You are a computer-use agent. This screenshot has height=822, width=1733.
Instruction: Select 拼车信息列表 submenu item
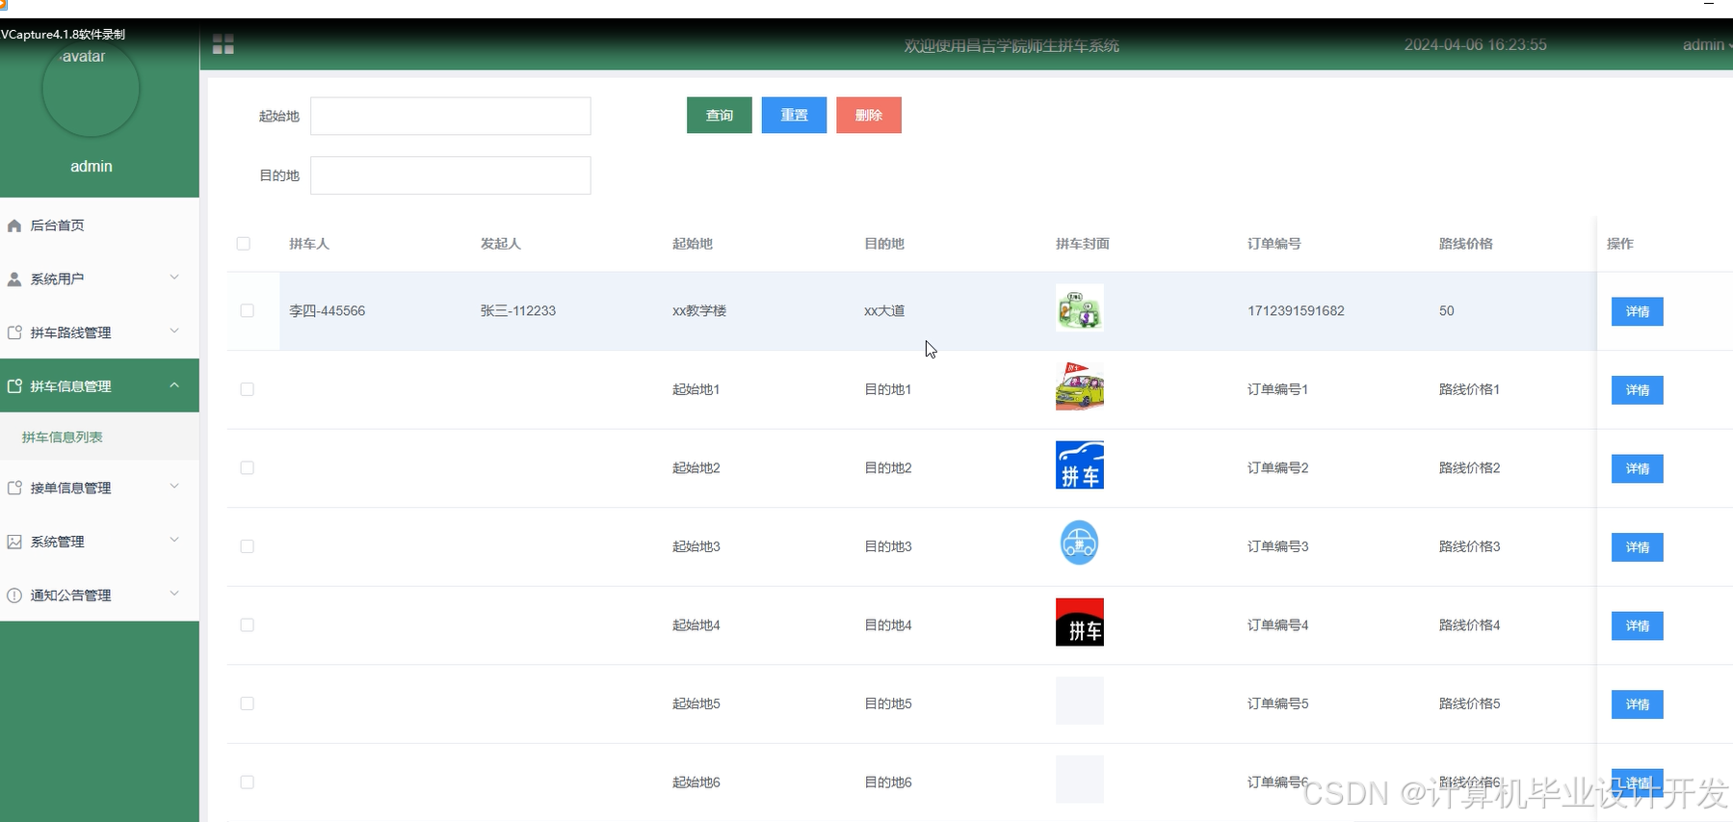tap(99, 438)
